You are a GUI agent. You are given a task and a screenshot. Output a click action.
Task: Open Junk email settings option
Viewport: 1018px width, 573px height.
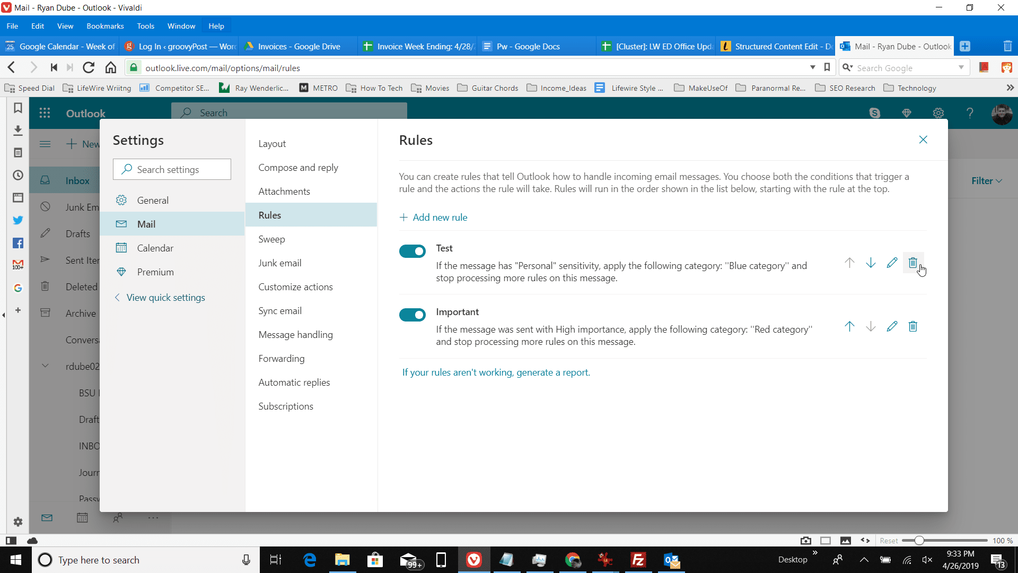tap(279, 263)
